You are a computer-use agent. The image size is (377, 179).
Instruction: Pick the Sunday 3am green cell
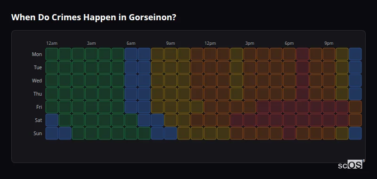point(91,133)
